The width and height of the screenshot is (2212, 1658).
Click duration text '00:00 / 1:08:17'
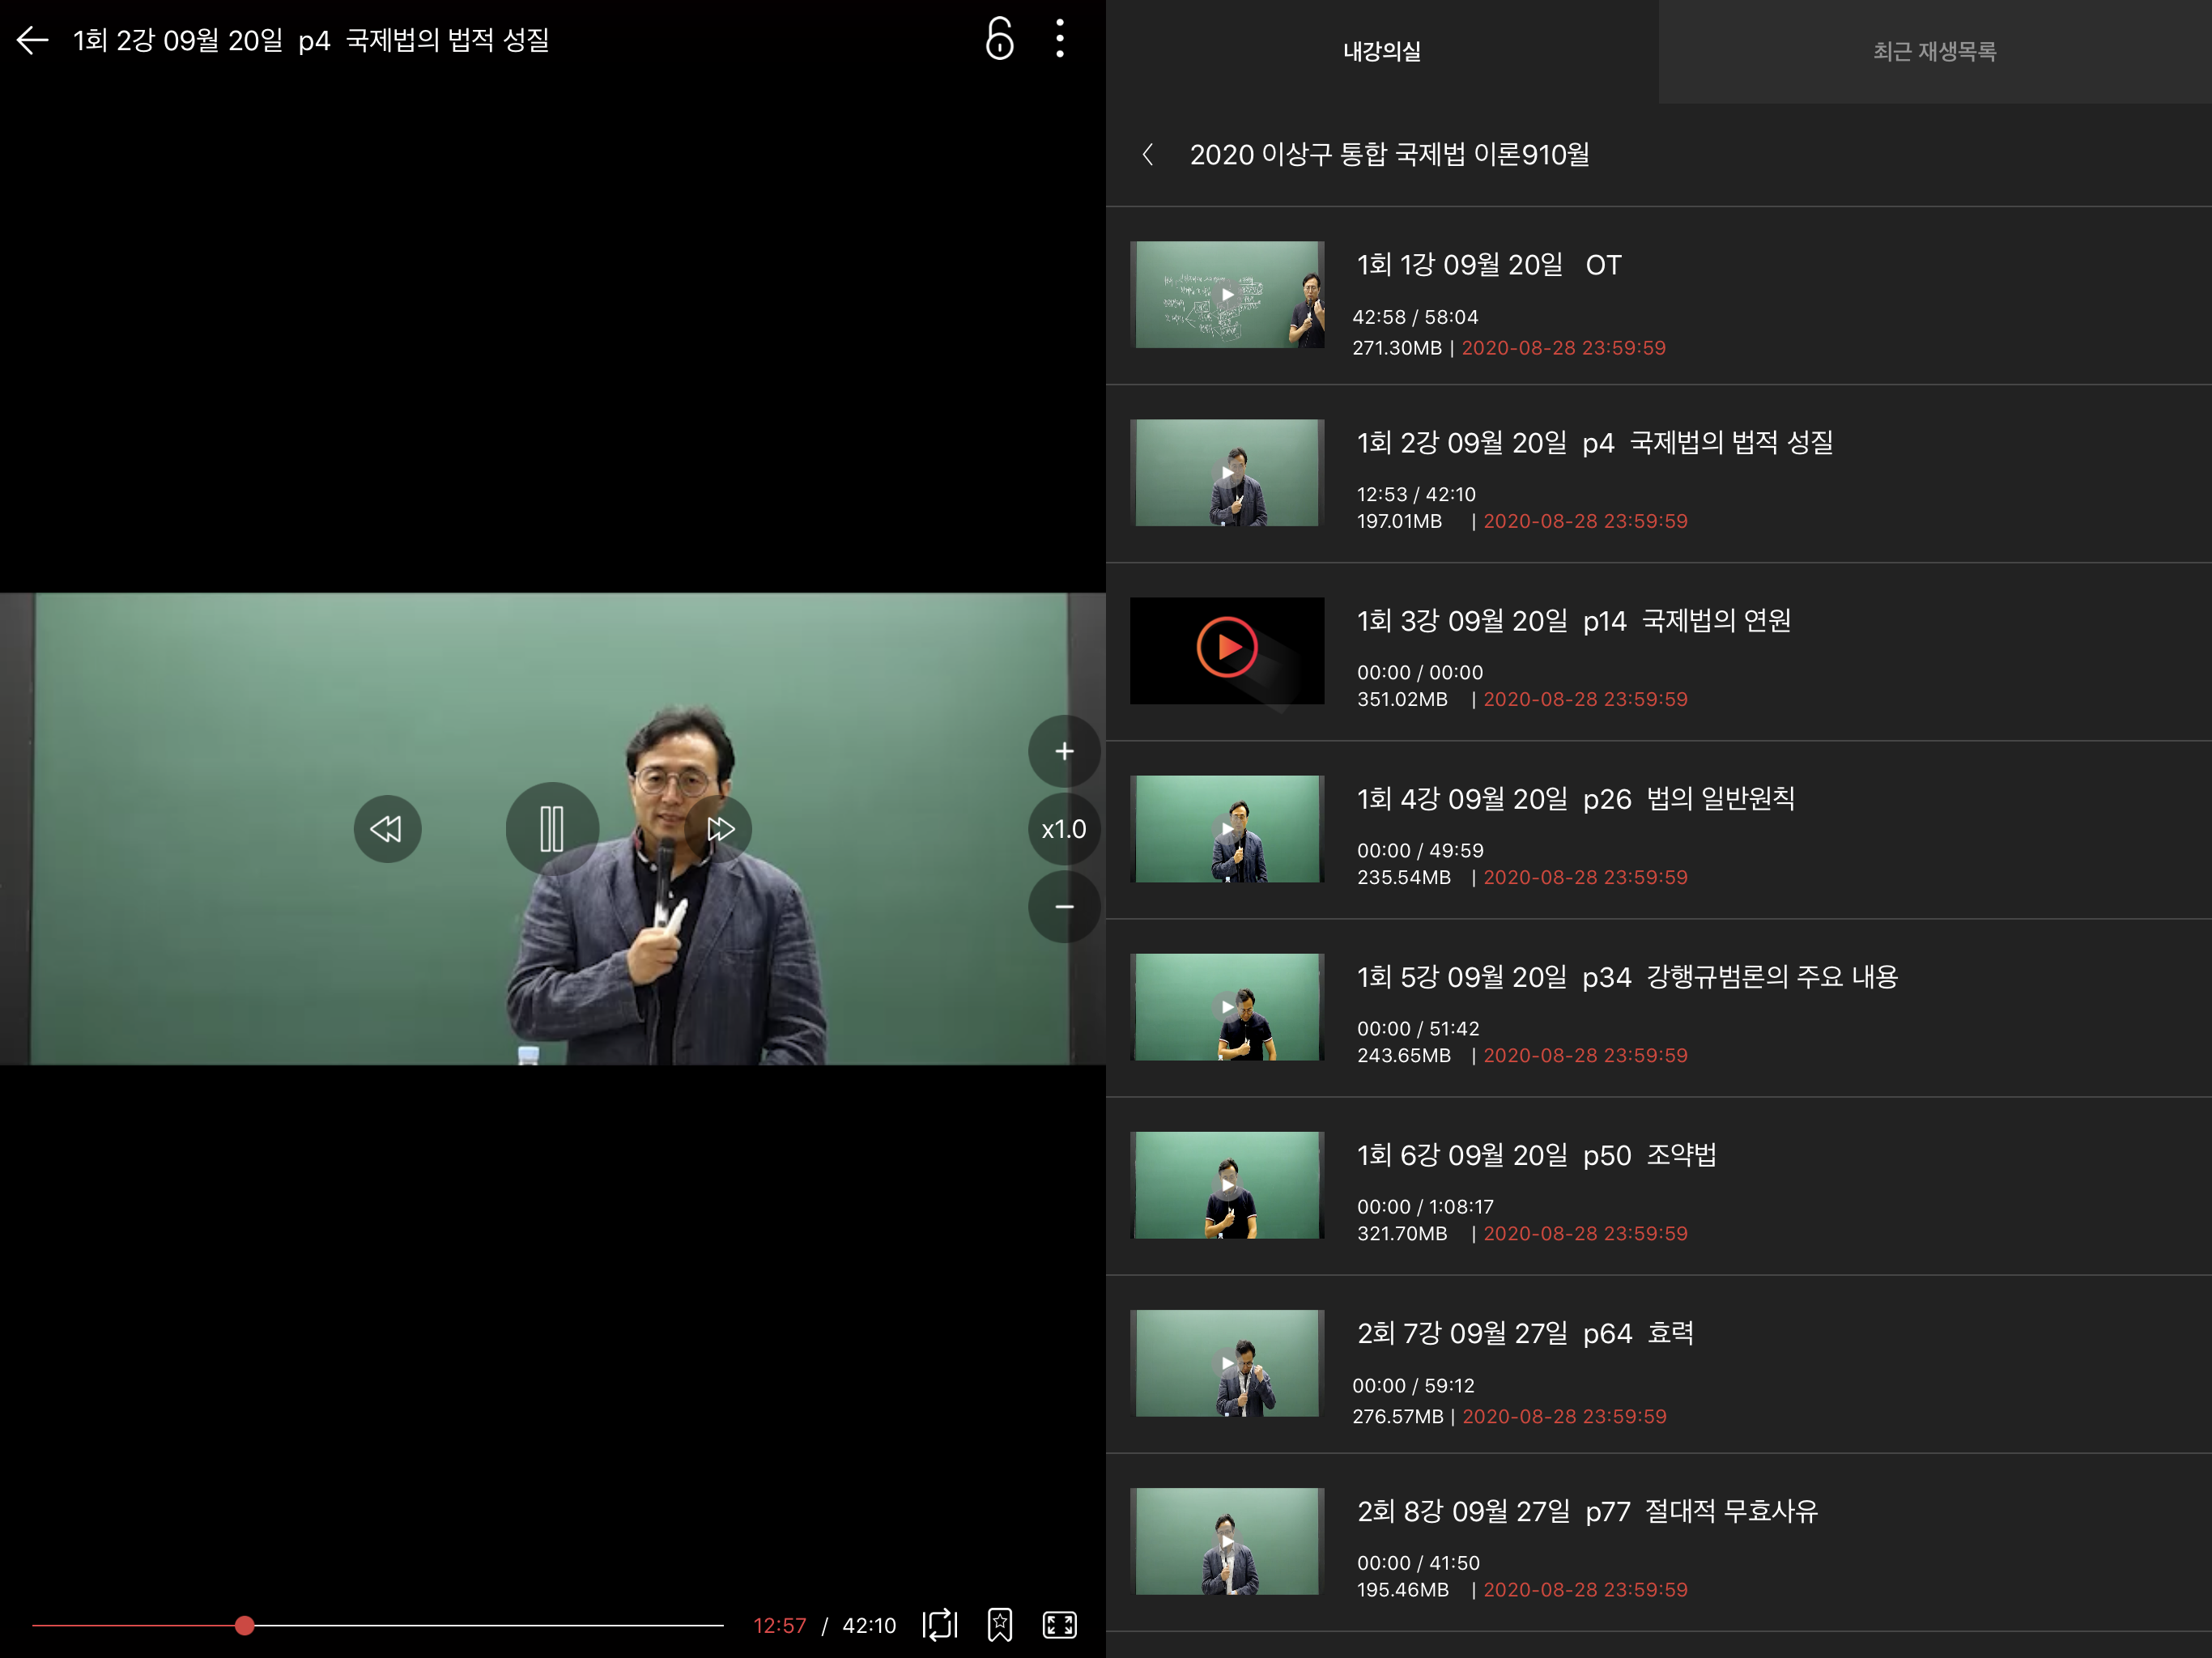(1425, 1206)
